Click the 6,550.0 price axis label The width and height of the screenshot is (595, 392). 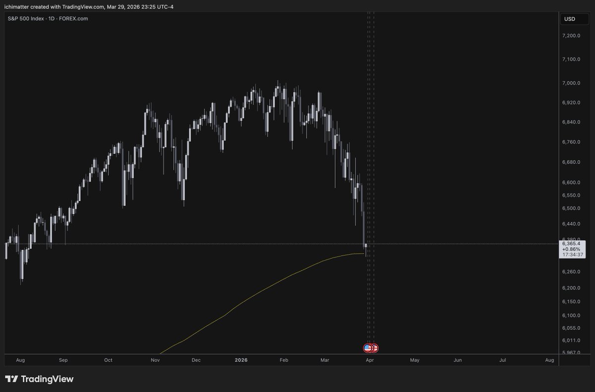572,195
